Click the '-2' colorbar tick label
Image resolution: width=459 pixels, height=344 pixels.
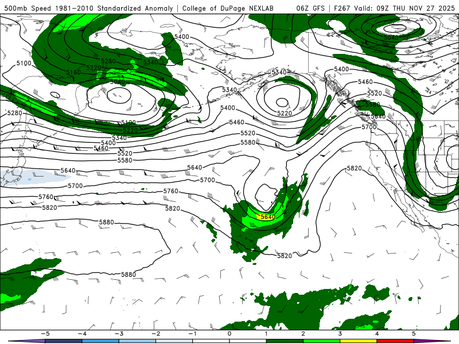155,334
